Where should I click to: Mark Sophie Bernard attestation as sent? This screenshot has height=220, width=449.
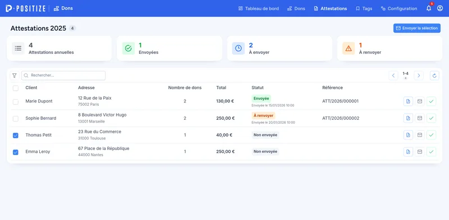tap(431, 118)
